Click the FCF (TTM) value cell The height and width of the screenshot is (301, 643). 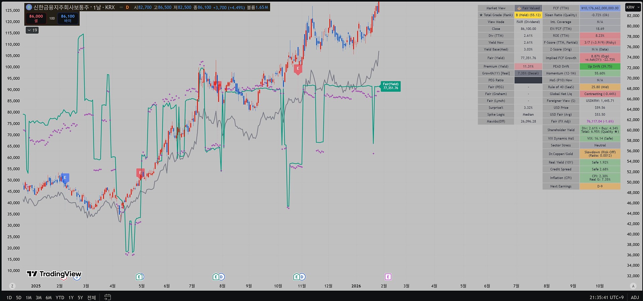point(600,8)
